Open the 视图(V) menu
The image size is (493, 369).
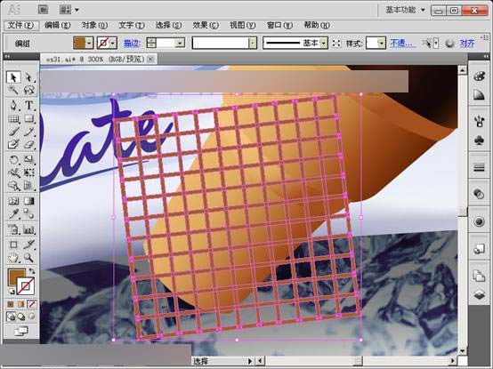242,25
